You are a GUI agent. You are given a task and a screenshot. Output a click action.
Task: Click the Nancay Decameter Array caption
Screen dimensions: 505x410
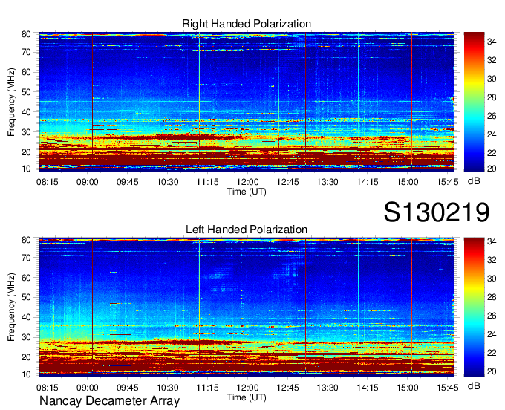coord(109,401)
